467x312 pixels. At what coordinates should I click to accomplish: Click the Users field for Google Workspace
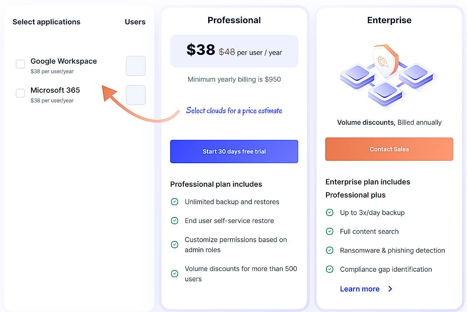[x=135, y=66]
